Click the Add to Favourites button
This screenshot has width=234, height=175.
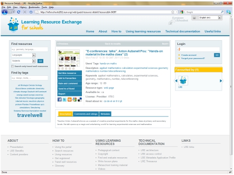(70, 78)
